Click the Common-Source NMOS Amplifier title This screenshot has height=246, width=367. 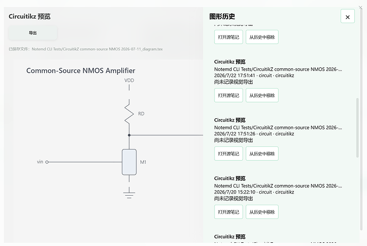[x=81, y=71]
